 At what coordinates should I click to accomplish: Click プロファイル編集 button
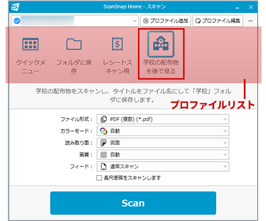tap(218, 21)
